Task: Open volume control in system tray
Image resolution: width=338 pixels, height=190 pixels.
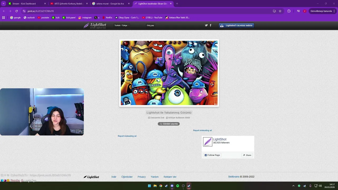Action: tap(320, 186)
